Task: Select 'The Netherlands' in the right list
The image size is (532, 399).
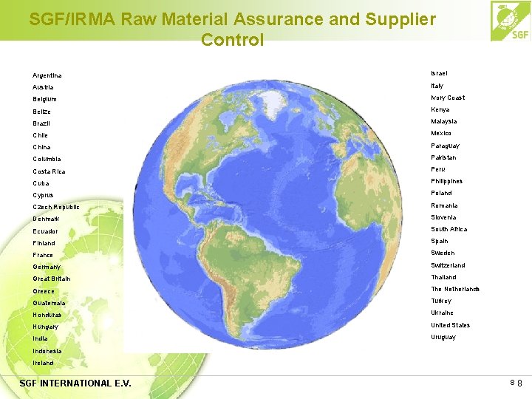Action: 455,289
